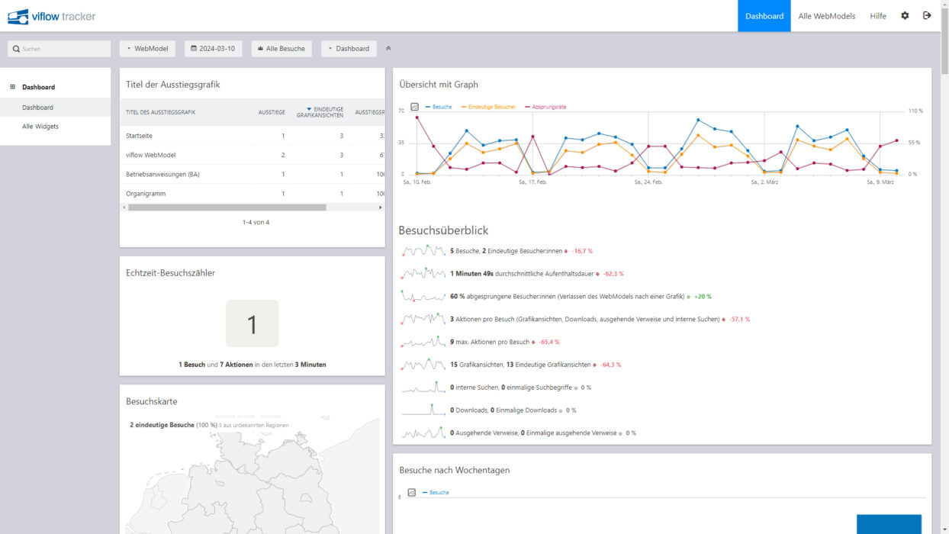Click sparkline for max. Aktionen row
Image resolution: width=949 pixels, height=534 pixels.
tap(423, 342)
